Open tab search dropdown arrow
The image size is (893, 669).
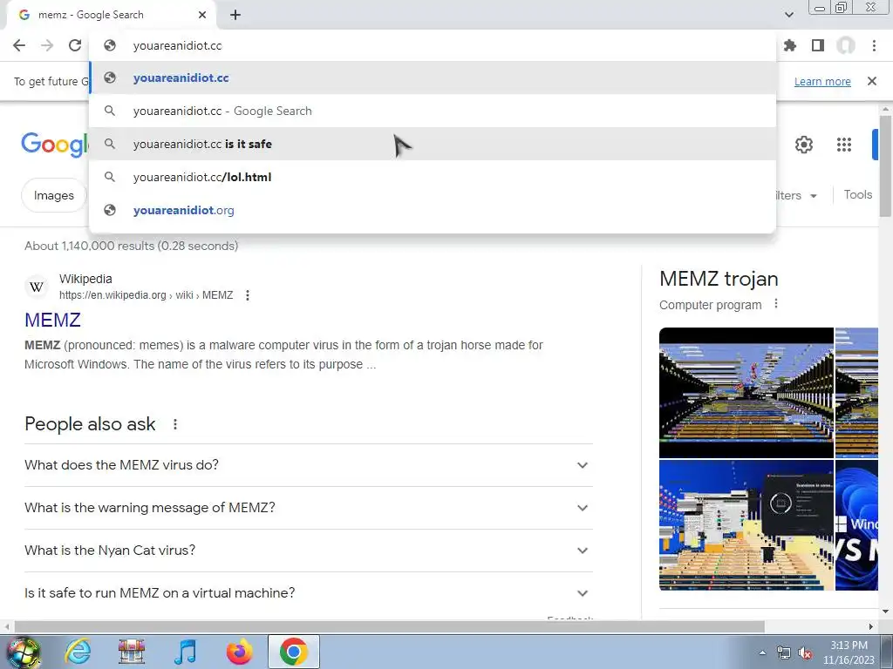[x=788, y=15]
